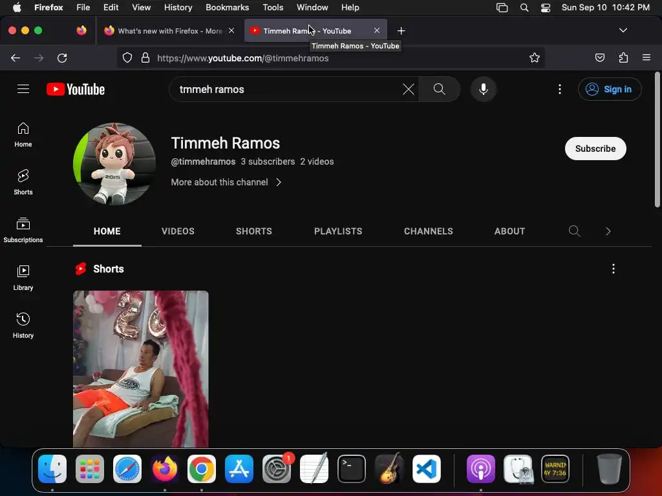Open the Tools menu
The width and height of the screenshot is (662, 496).
[x=273, y=7]
